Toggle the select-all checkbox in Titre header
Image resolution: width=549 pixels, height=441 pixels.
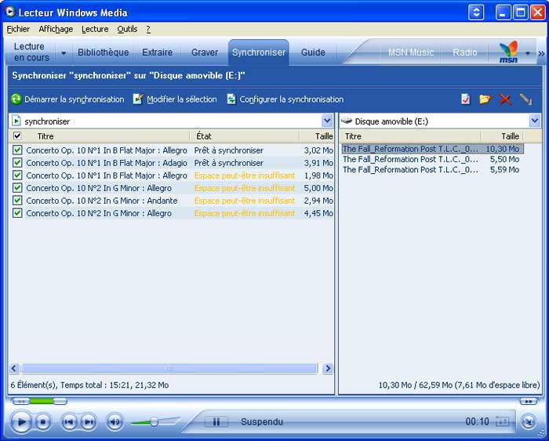tap(17, 136)
